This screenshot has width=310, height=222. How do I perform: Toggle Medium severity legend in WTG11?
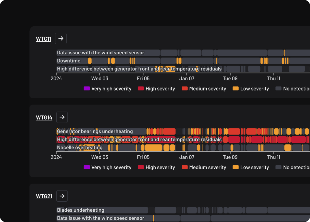pos(204,88)
